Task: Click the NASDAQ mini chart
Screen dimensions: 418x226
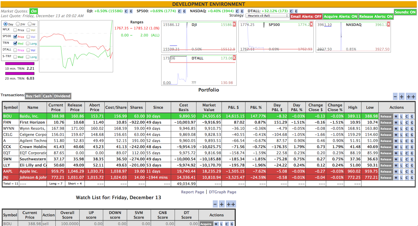Action: click(x=353, y=36)
